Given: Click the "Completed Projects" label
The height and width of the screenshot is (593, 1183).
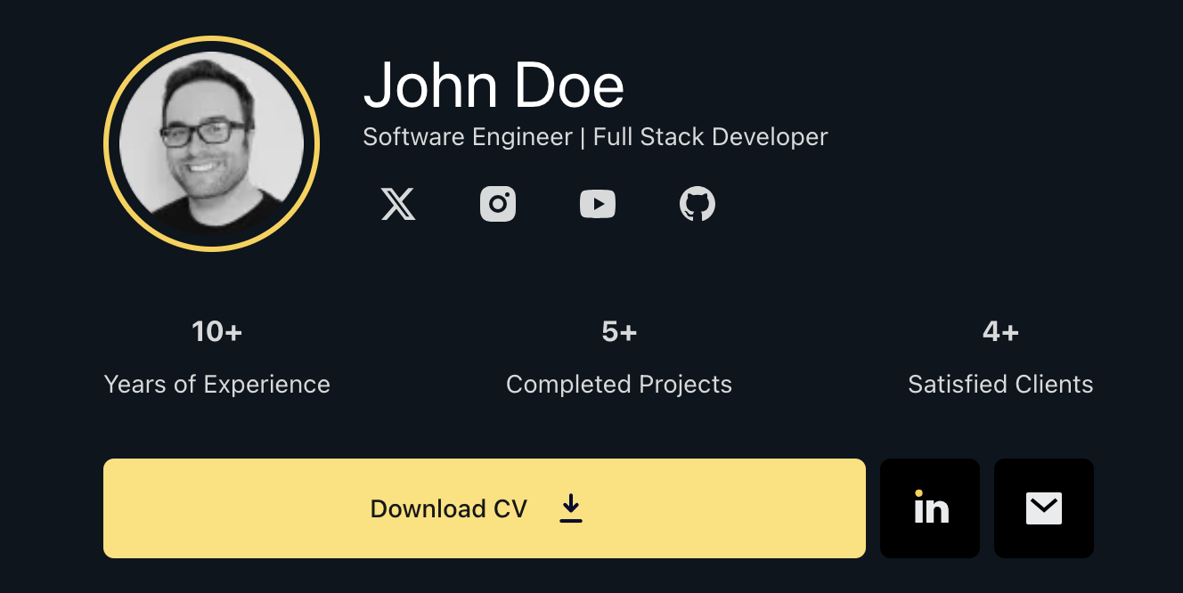Looking at the screenshot, I should [x=619, y=385].
